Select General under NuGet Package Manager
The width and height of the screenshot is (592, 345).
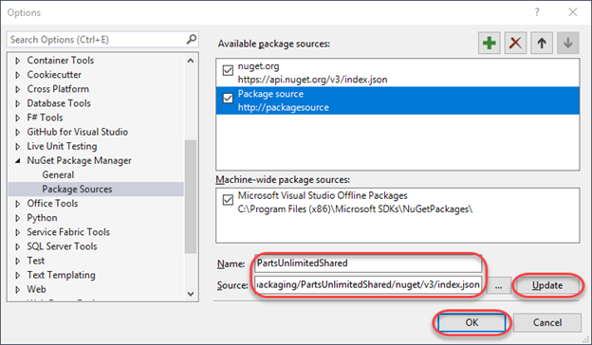[58, 174]
